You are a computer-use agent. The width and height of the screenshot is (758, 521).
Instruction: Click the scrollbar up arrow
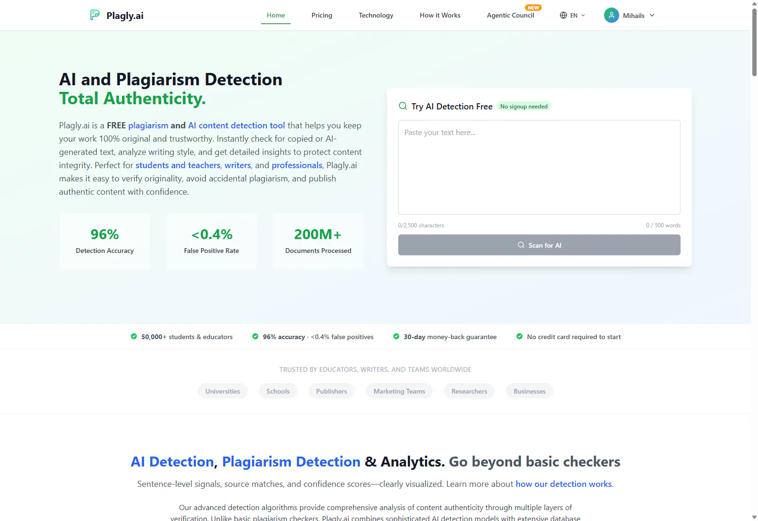[754, 4]
